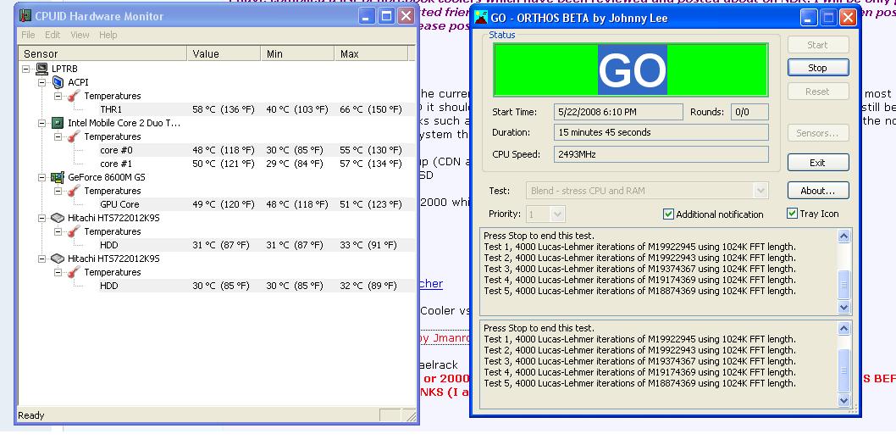Image resolution: width=896 pixels, height=445 pixels.
Task: Click the LPTRB computer icon in sensor tree
Action: click(41, 69)
